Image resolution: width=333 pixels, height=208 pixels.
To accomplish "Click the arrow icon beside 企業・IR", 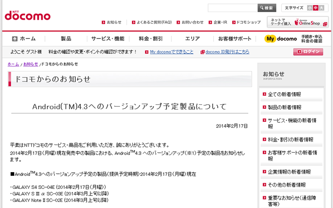I will point(210,22).
